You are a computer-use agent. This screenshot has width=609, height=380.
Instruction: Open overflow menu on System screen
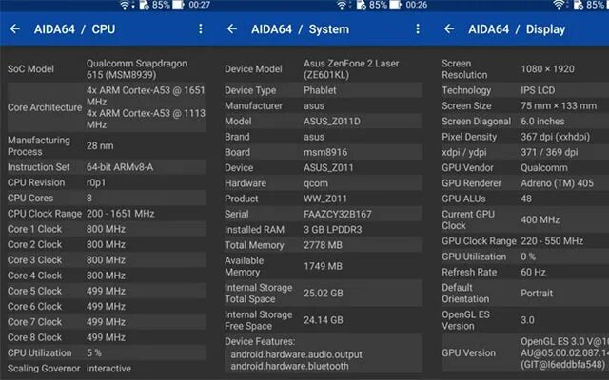click(x=418, y=28)
